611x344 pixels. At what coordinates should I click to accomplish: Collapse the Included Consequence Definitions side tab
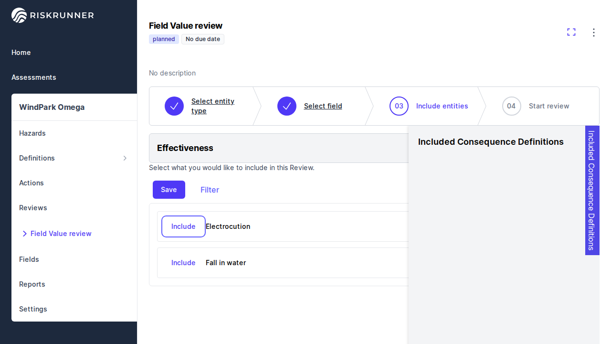(592, 190)
